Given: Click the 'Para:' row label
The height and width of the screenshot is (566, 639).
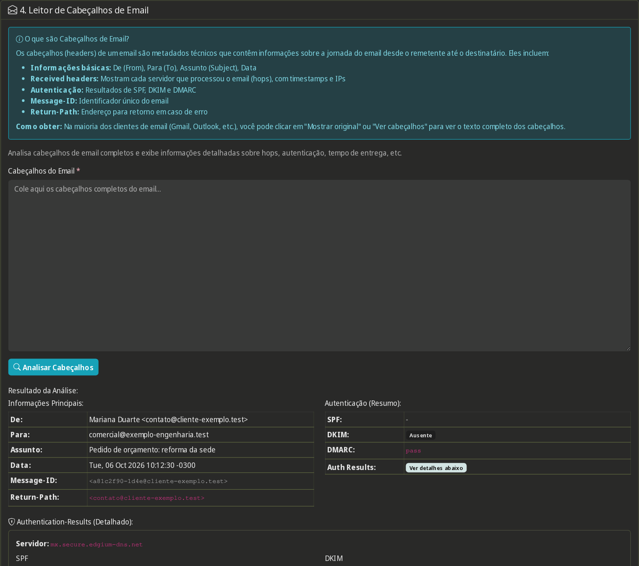Looking at the screenshot, I should (x=20, y=435).
